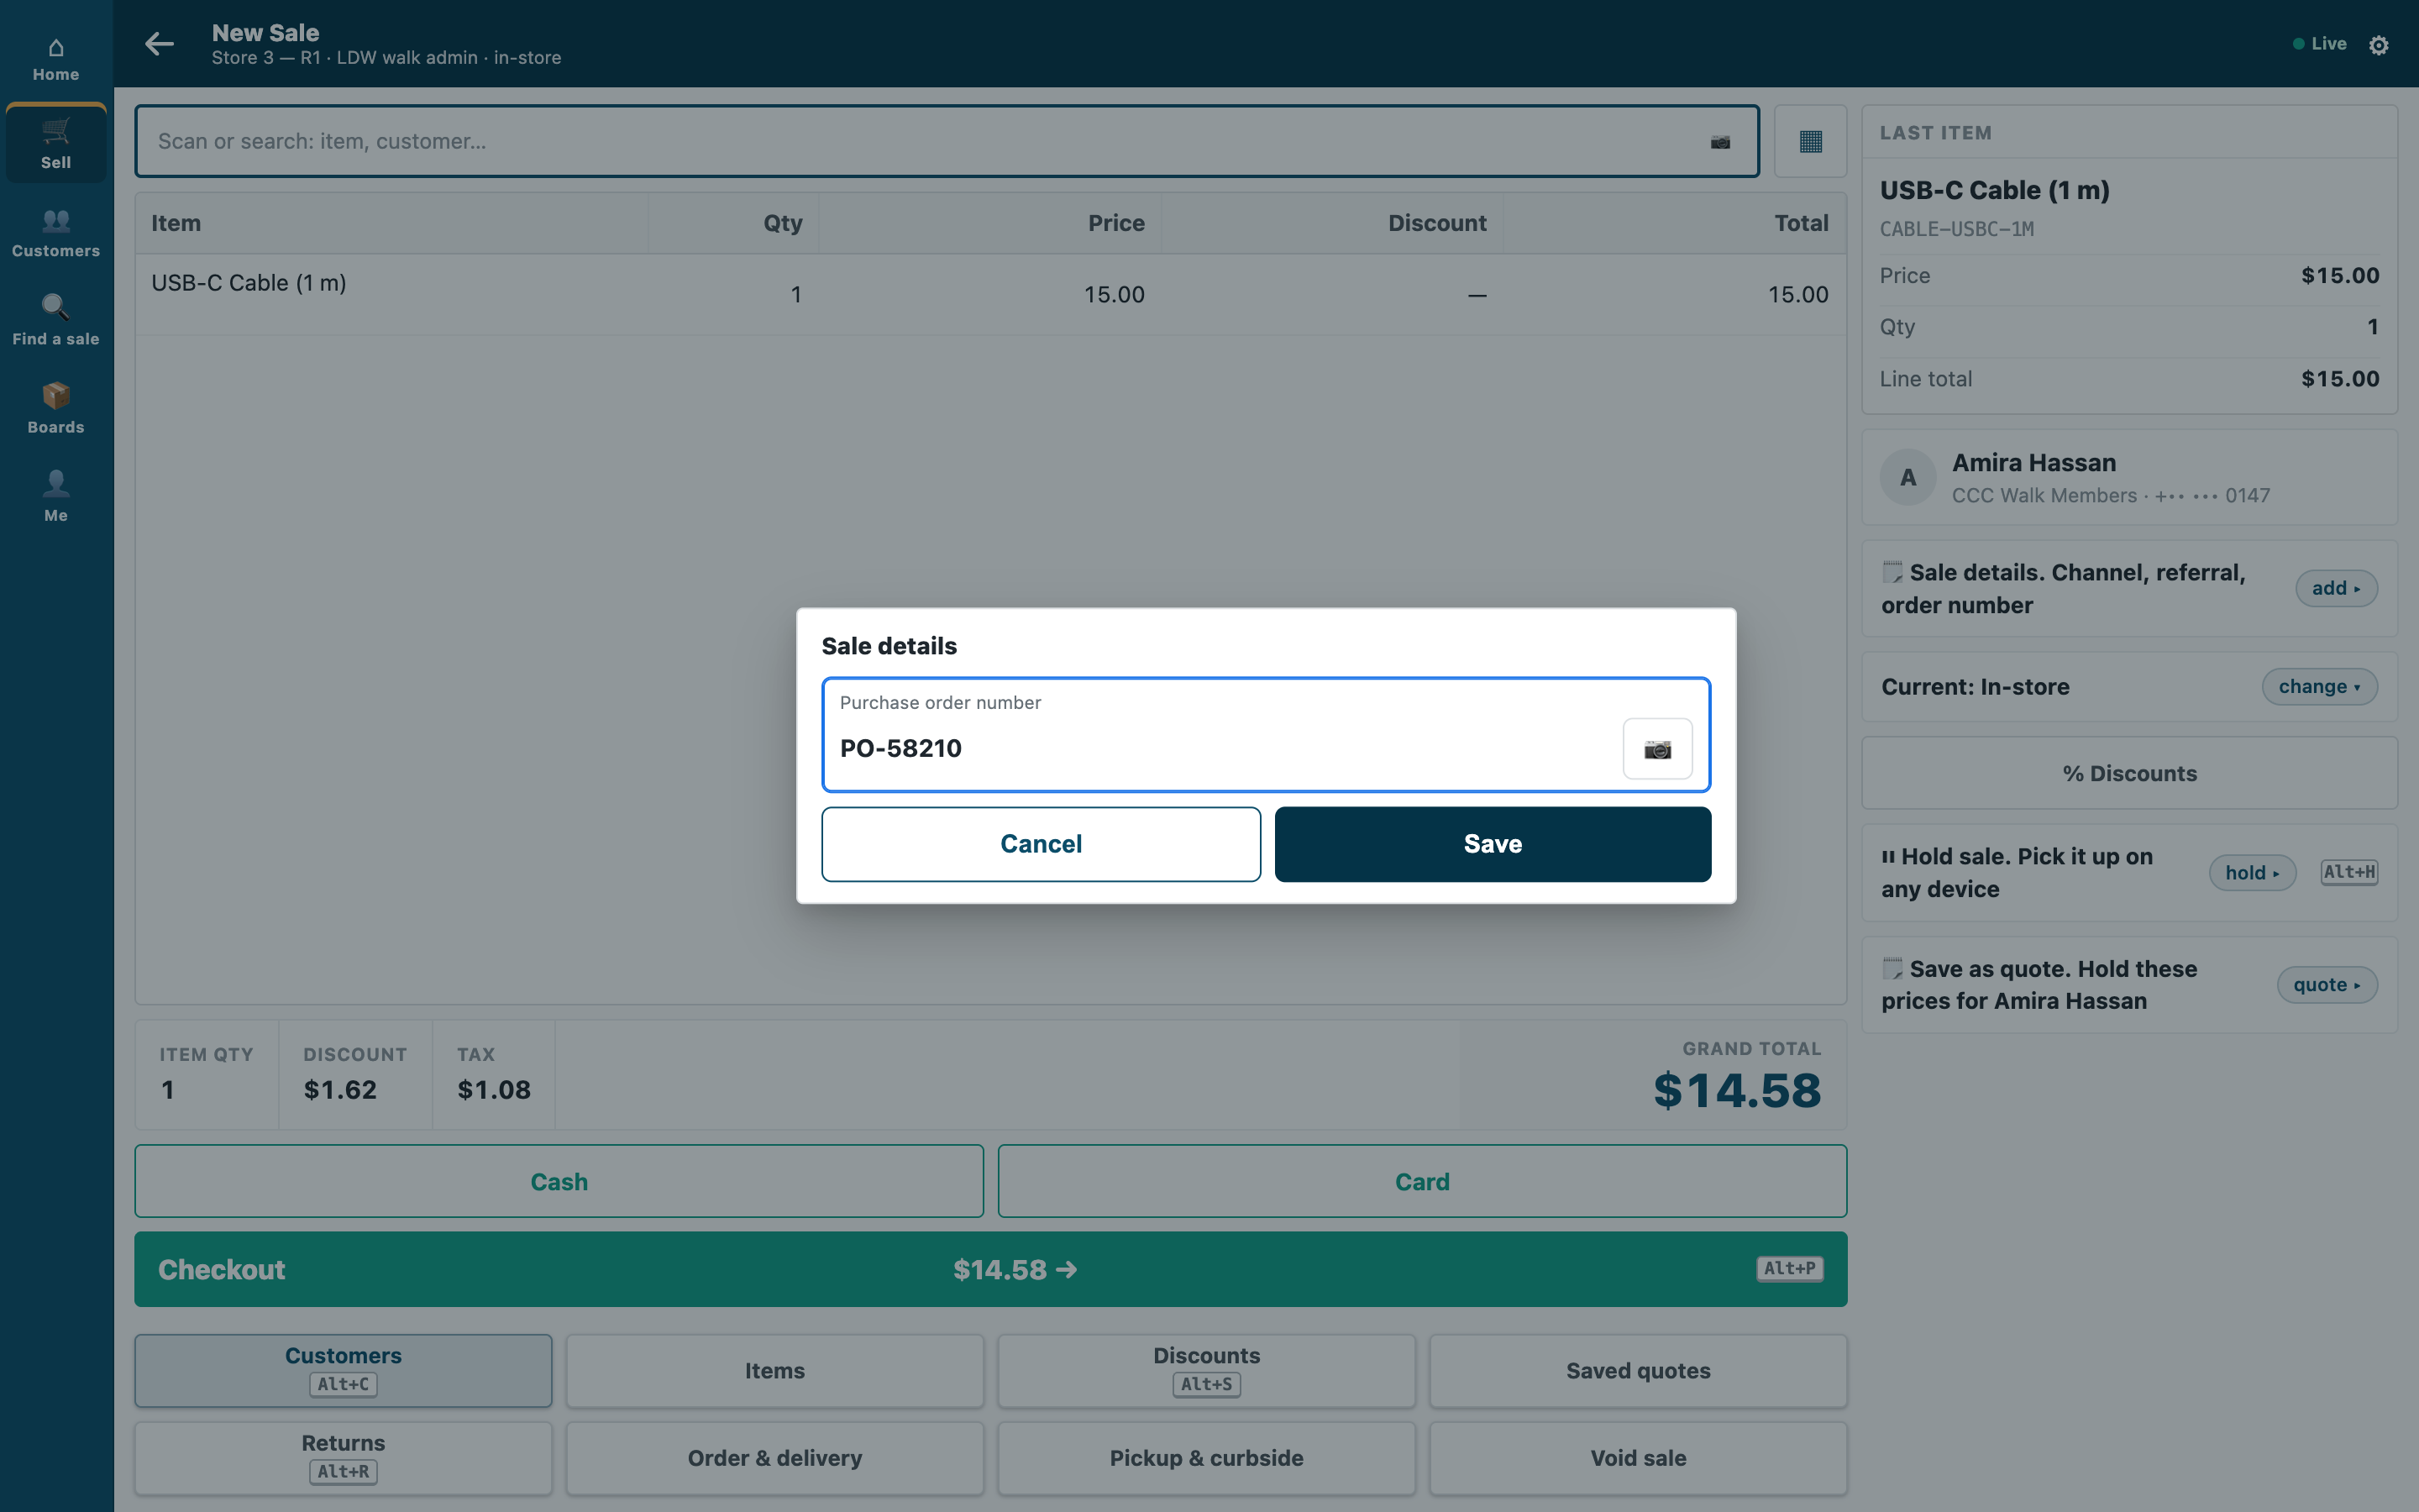2419x1512 pixels.
Task: Expand sale details with add
Action: (x=2336, y=589)
